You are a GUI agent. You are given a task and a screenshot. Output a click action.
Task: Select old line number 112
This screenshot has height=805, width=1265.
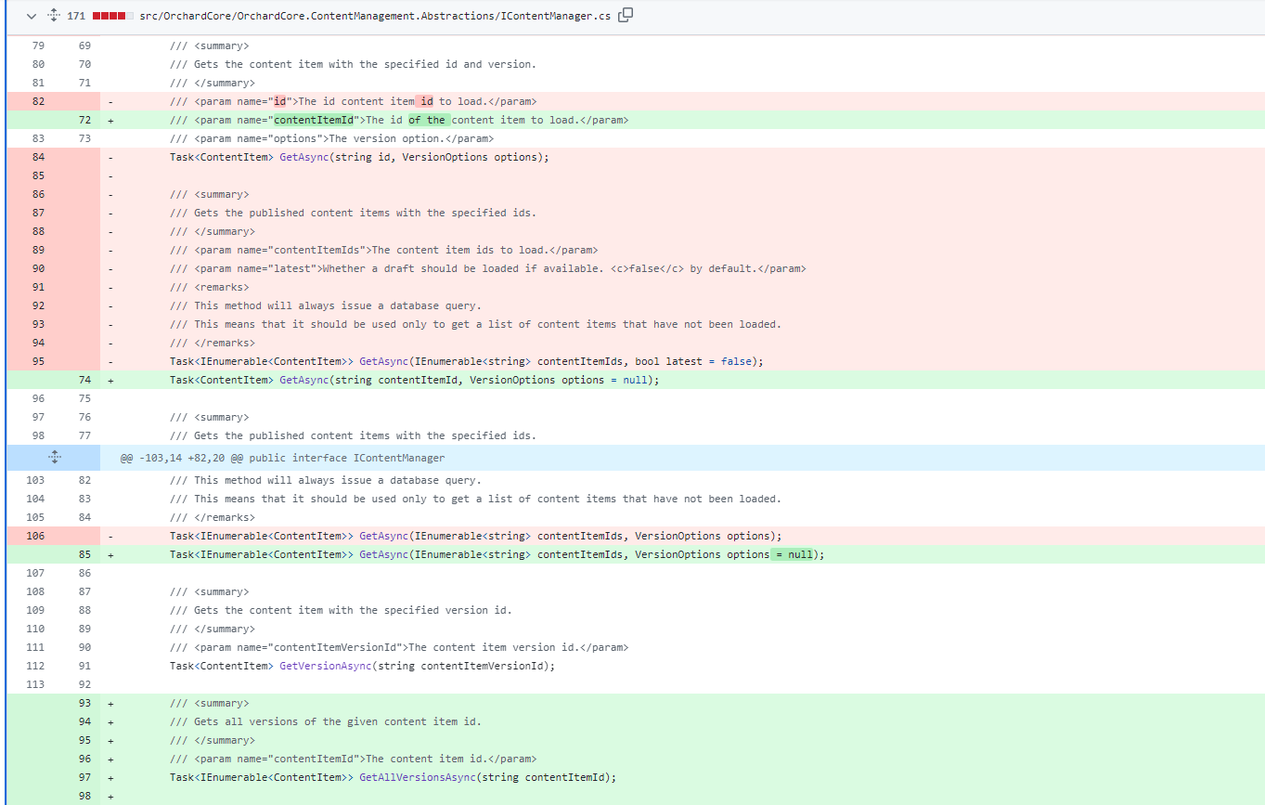(x=35, y=666)
